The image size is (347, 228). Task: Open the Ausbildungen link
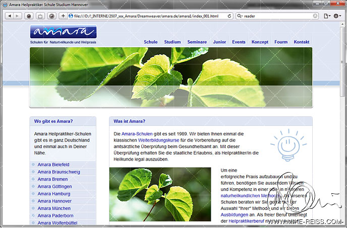pos(234,215)
